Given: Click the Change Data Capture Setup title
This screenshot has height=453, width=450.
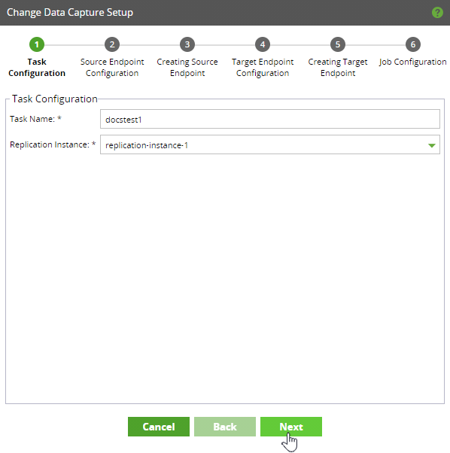Looking at the screenshot, I should click(70, 13).
